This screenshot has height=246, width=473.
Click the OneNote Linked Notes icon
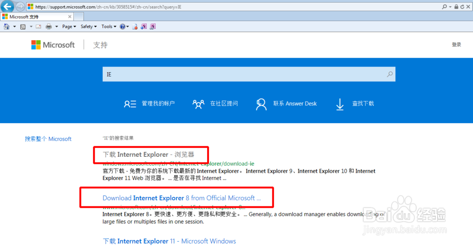(153, 26)
